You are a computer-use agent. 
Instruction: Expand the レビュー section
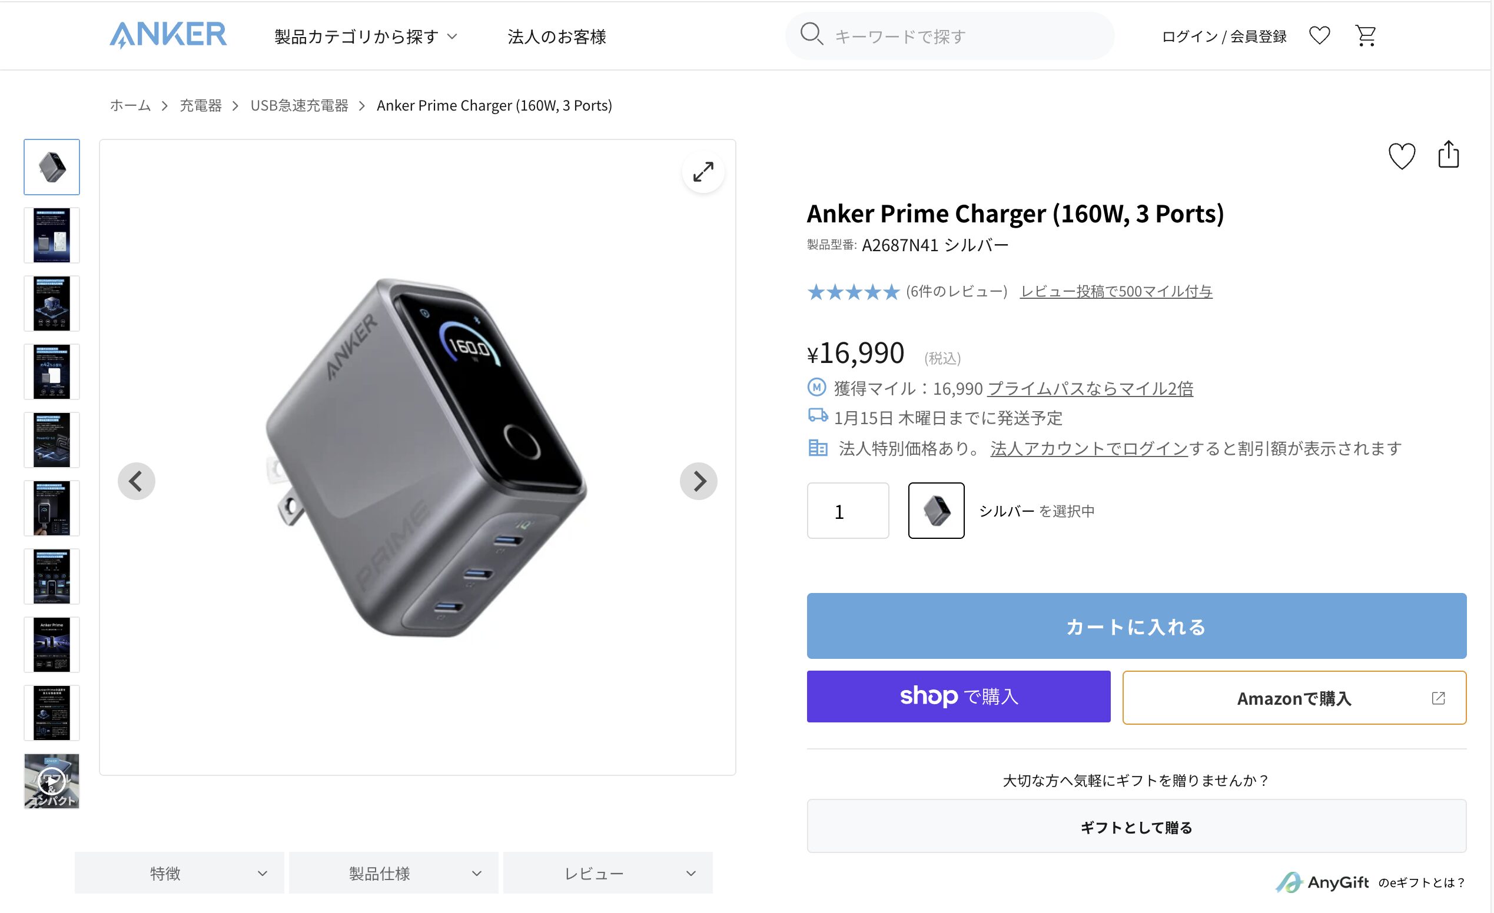click(x=607, y=873)
